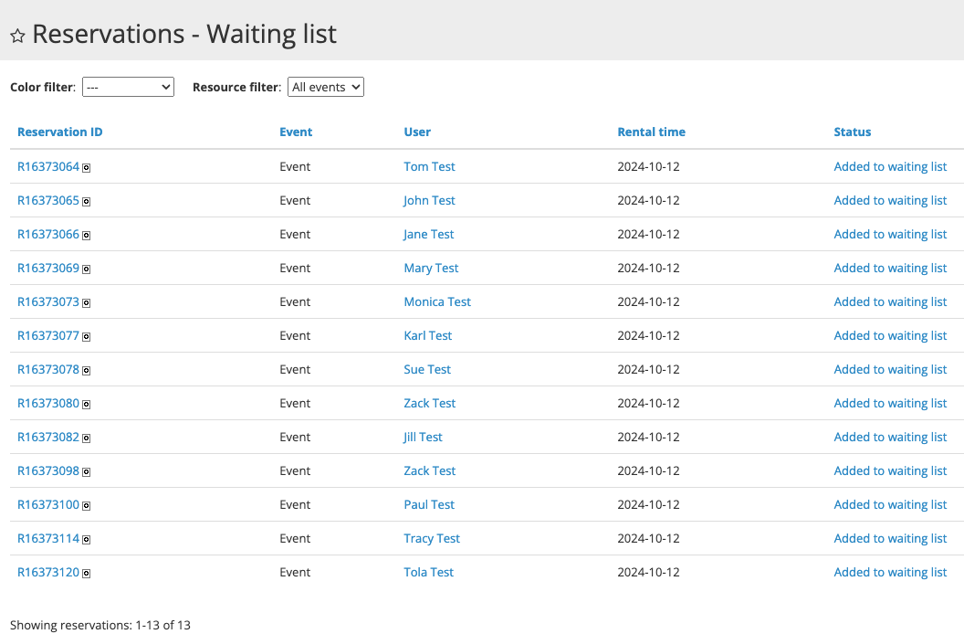964x634 pixels.
Task: Sort table by Reservation ID column header
Action: [x=60, y=132]
